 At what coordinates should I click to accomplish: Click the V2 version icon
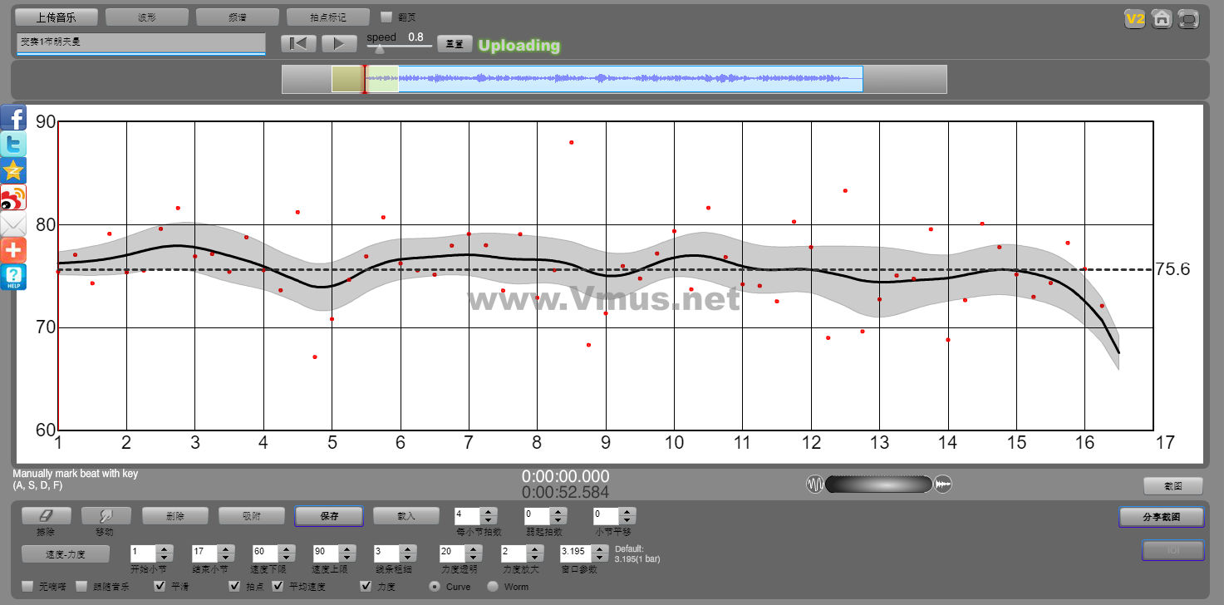pyautogui.click(x=1134, y=18)
